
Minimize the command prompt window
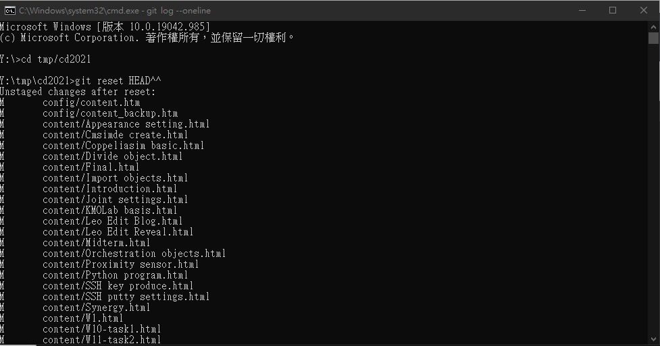pyautogui.click(x=582, y=11)
